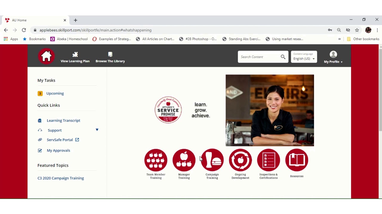Screen dimensions: 382x214
Task: Open My Approvals
Action: 58,150
